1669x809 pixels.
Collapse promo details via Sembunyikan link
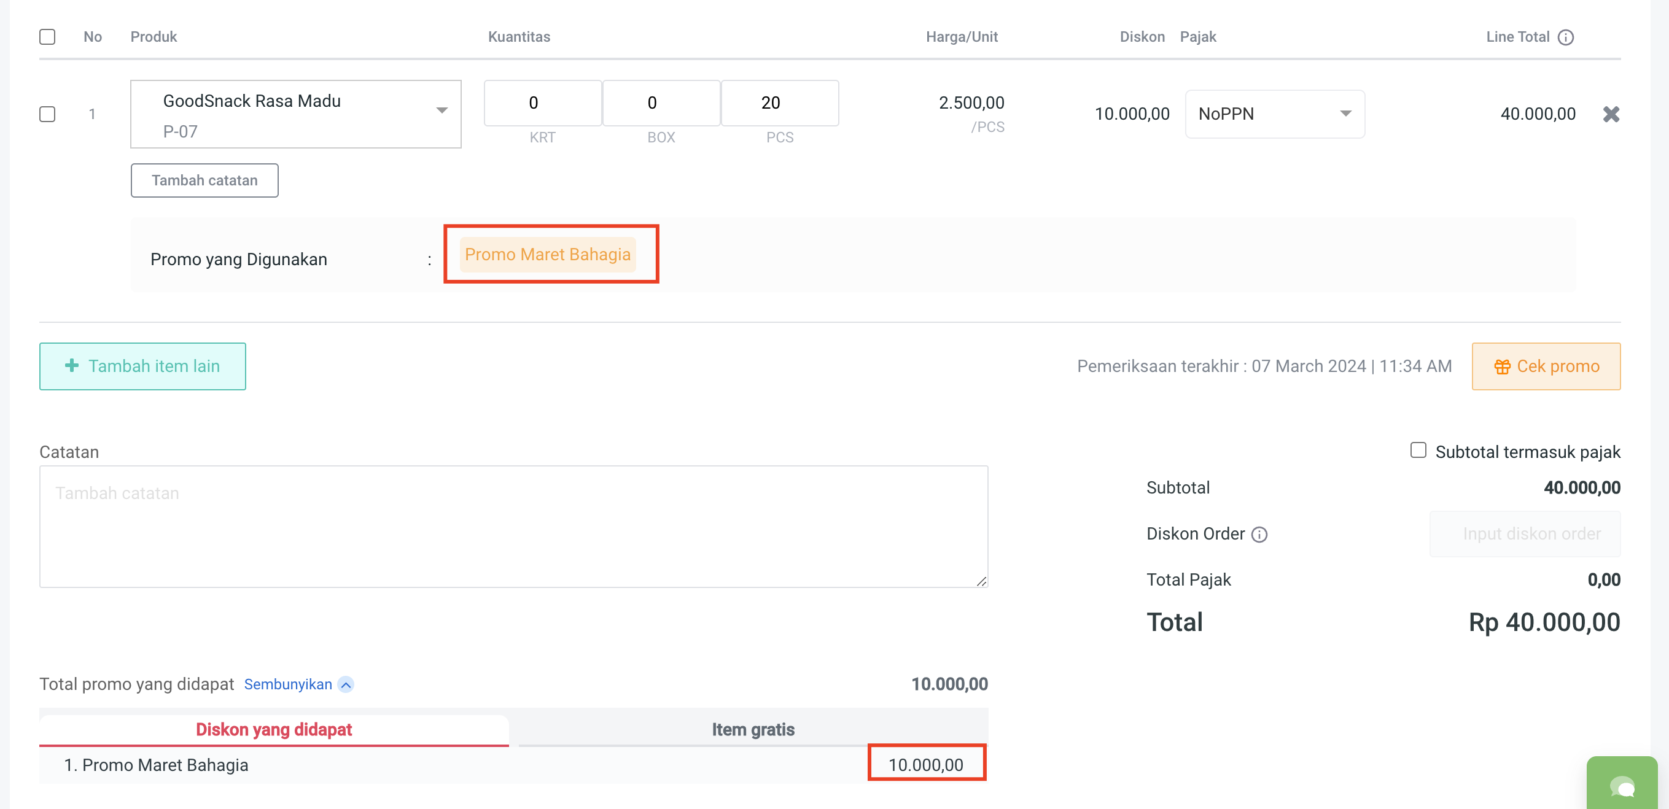pyautogui.click(x=287, y=684)
